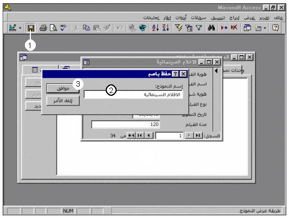Click the Save floppy disk toolbar icon
The height and width of the screenshot is (218, 289).
tap(30, 28)
